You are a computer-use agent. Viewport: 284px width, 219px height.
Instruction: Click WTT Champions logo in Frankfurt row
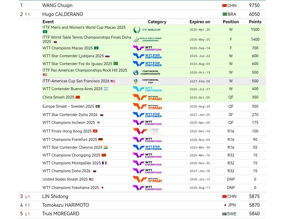pos(147,140)
